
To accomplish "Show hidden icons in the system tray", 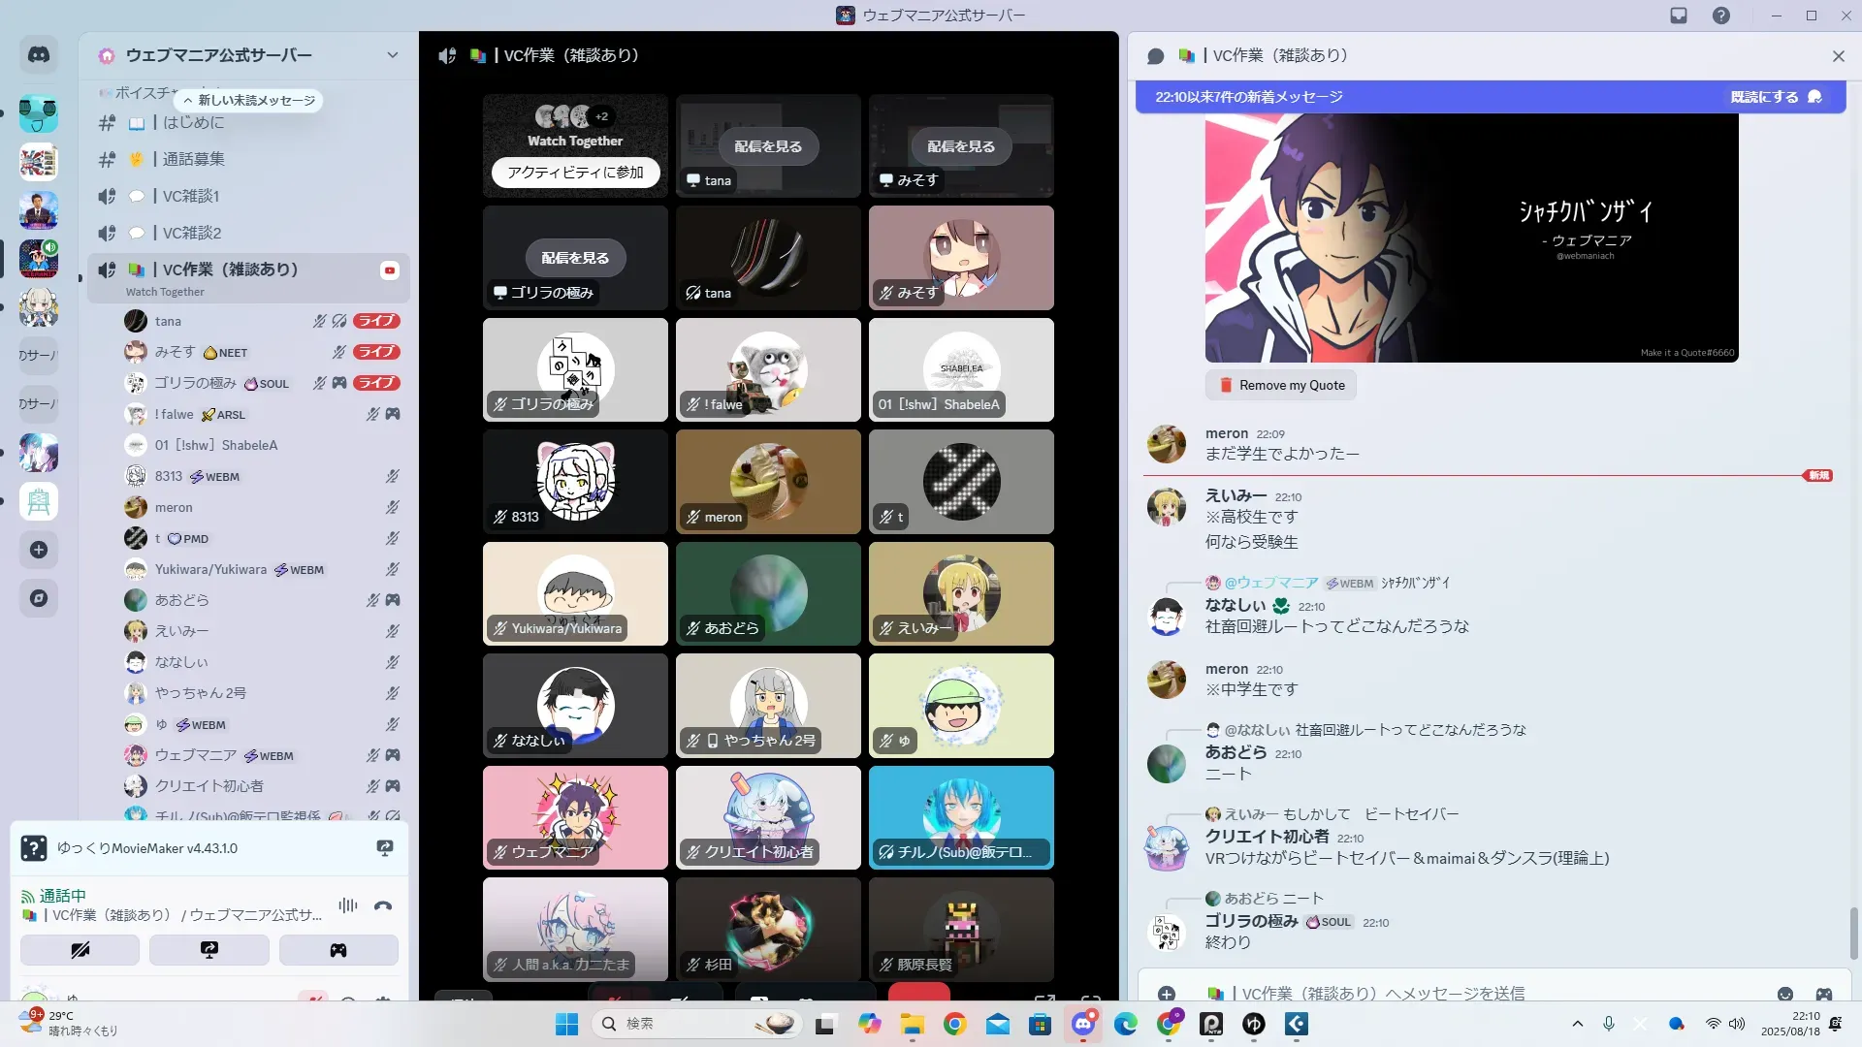I will click(x=1578, y=1024).
